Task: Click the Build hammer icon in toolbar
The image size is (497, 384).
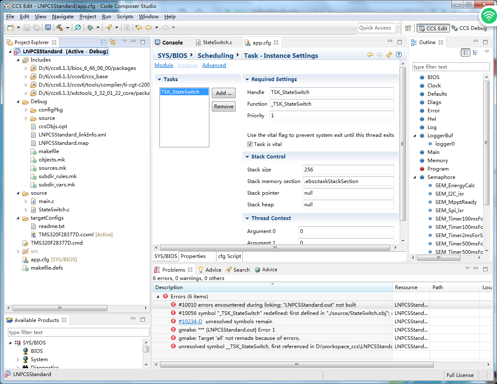Action: point(60,28)
